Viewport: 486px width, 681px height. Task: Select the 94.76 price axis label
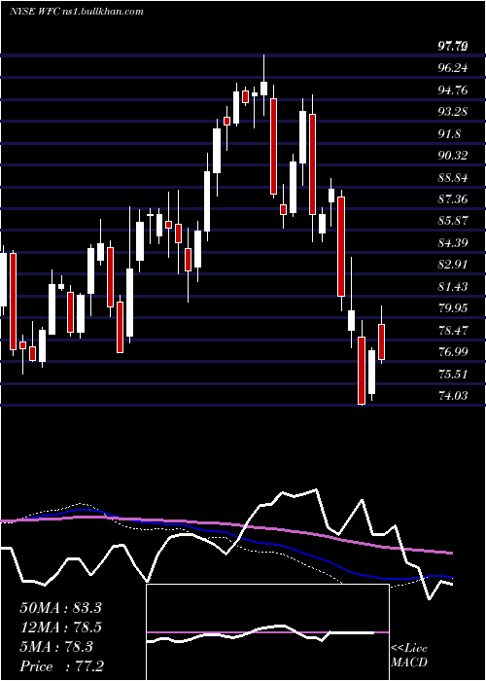(453, 90)
